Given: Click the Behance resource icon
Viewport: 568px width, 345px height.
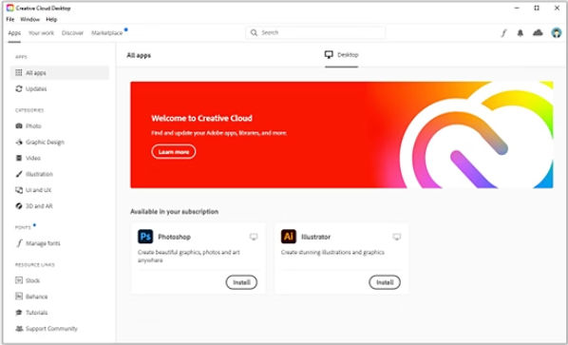Looking at the screenshot, I should [x=19, y=297].
